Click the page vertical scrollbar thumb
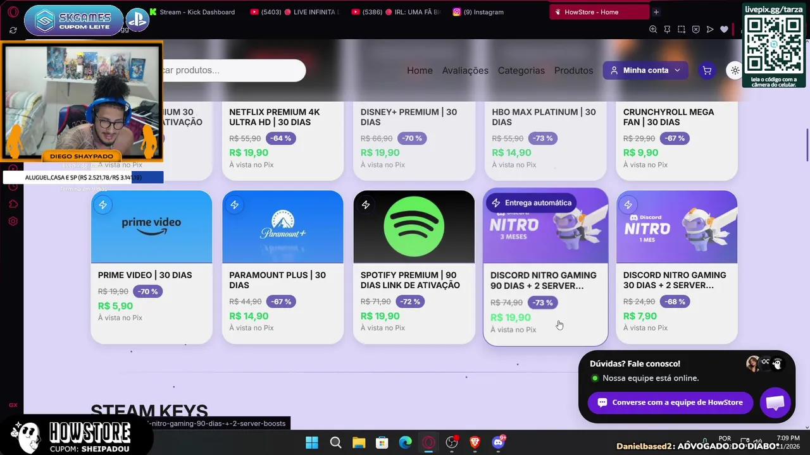This screenshot has height=455, width=810. [807, 145]
